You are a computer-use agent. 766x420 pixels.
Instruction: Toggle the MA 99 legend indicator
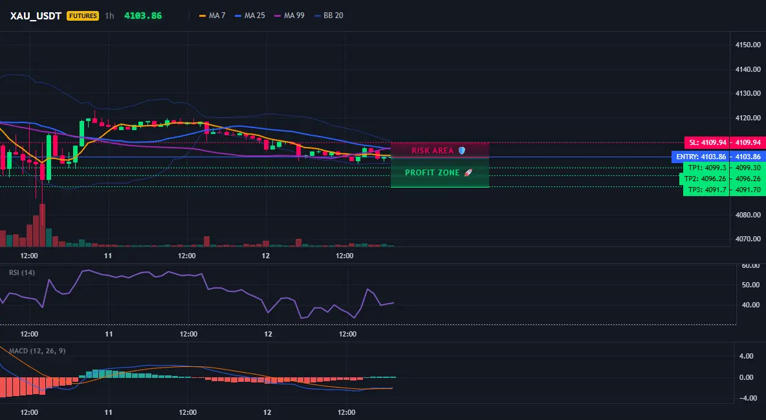[x=289, y=16]
